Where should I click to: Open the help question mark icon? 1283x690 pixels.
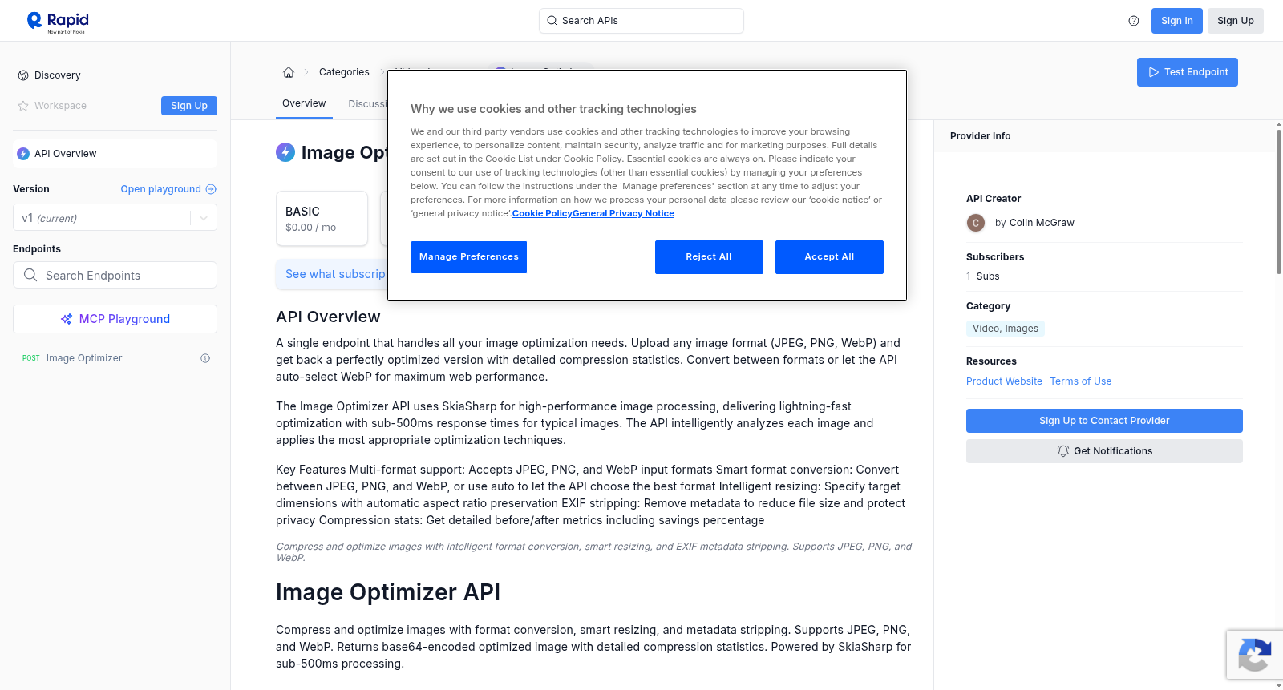(1134, 21)
